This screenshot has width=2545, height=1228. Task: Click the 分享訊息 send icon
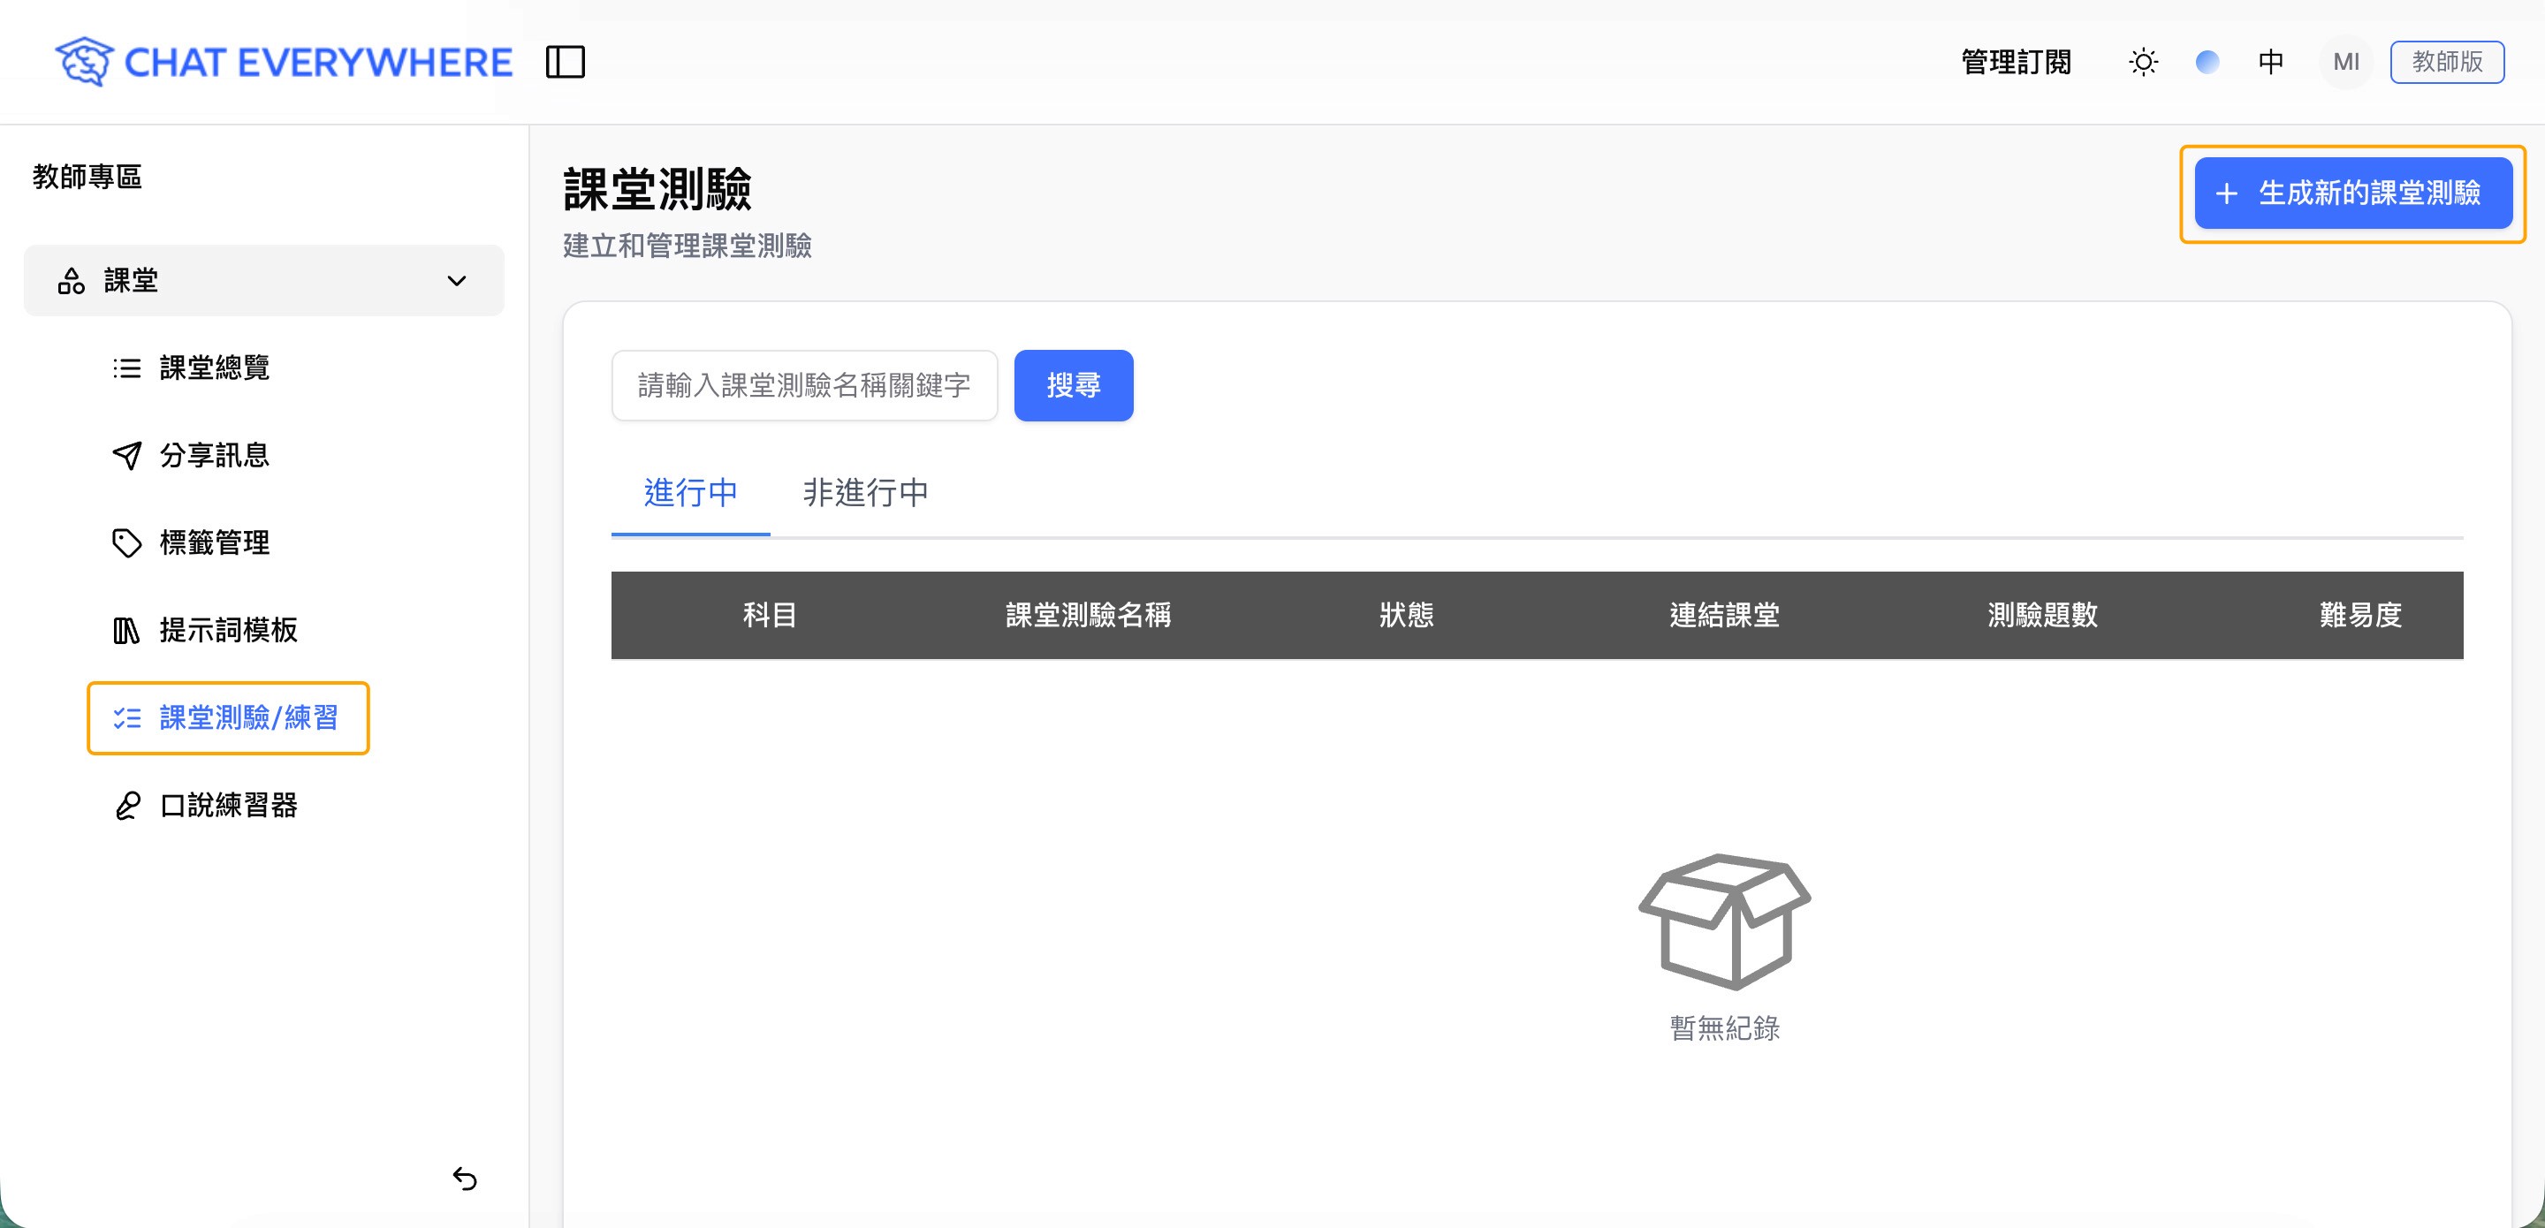(127, 454)
